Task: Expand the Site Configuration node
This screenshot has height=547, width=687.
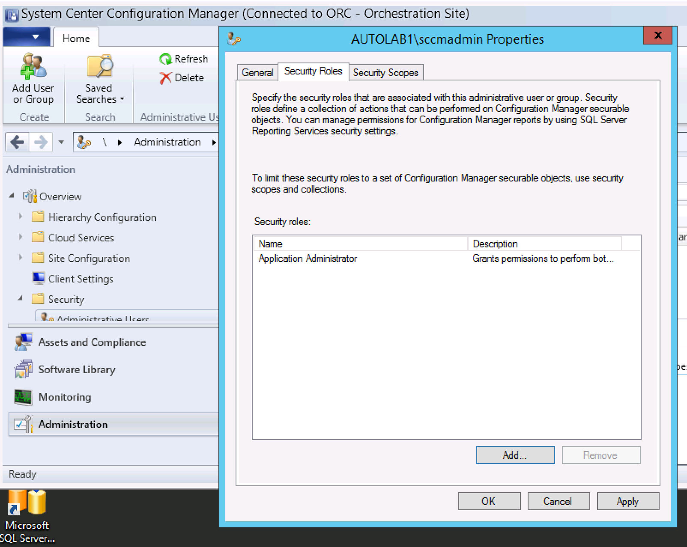Action: 20,257
